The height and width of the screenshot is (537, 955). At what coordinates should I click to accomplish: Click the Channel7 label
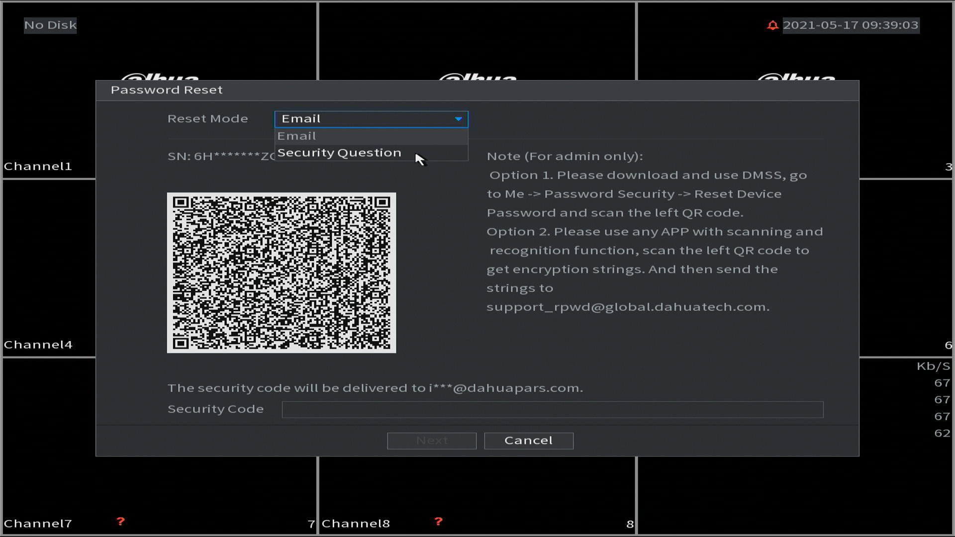38,524
